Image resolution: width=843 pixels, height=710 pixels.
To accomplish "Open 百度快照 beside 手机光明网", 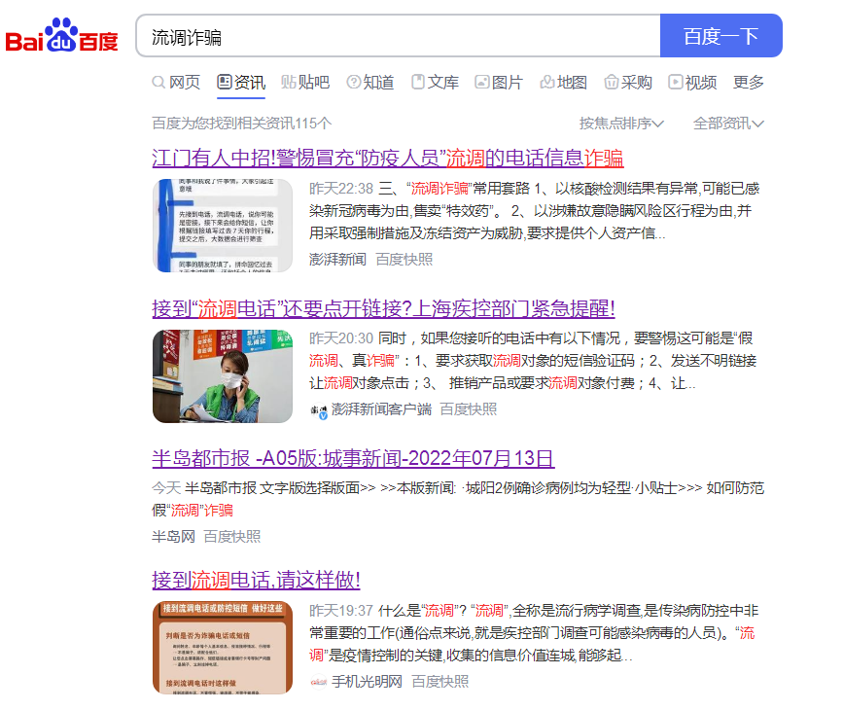I will point(439,681).
